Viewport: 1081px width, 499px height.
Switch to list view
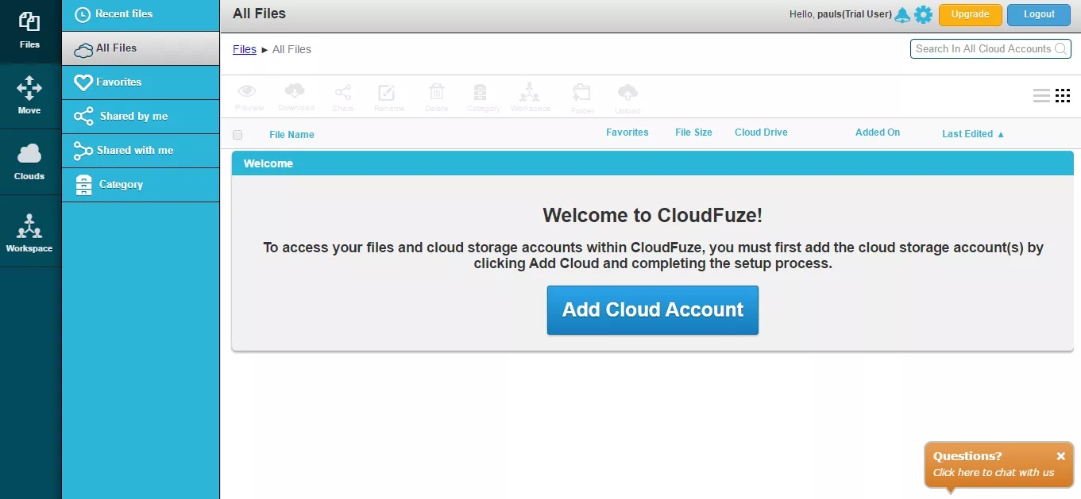pyautogui.click(x=1041, y=96)
